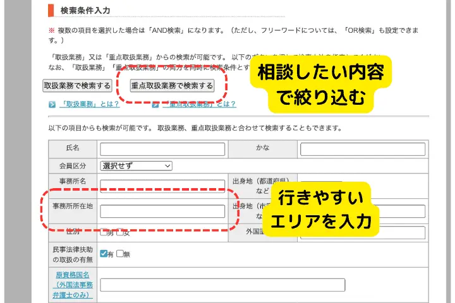Focus the 事務所名 text field
The width and height of the screenshot is (455, 303).
tap(162, 186)
